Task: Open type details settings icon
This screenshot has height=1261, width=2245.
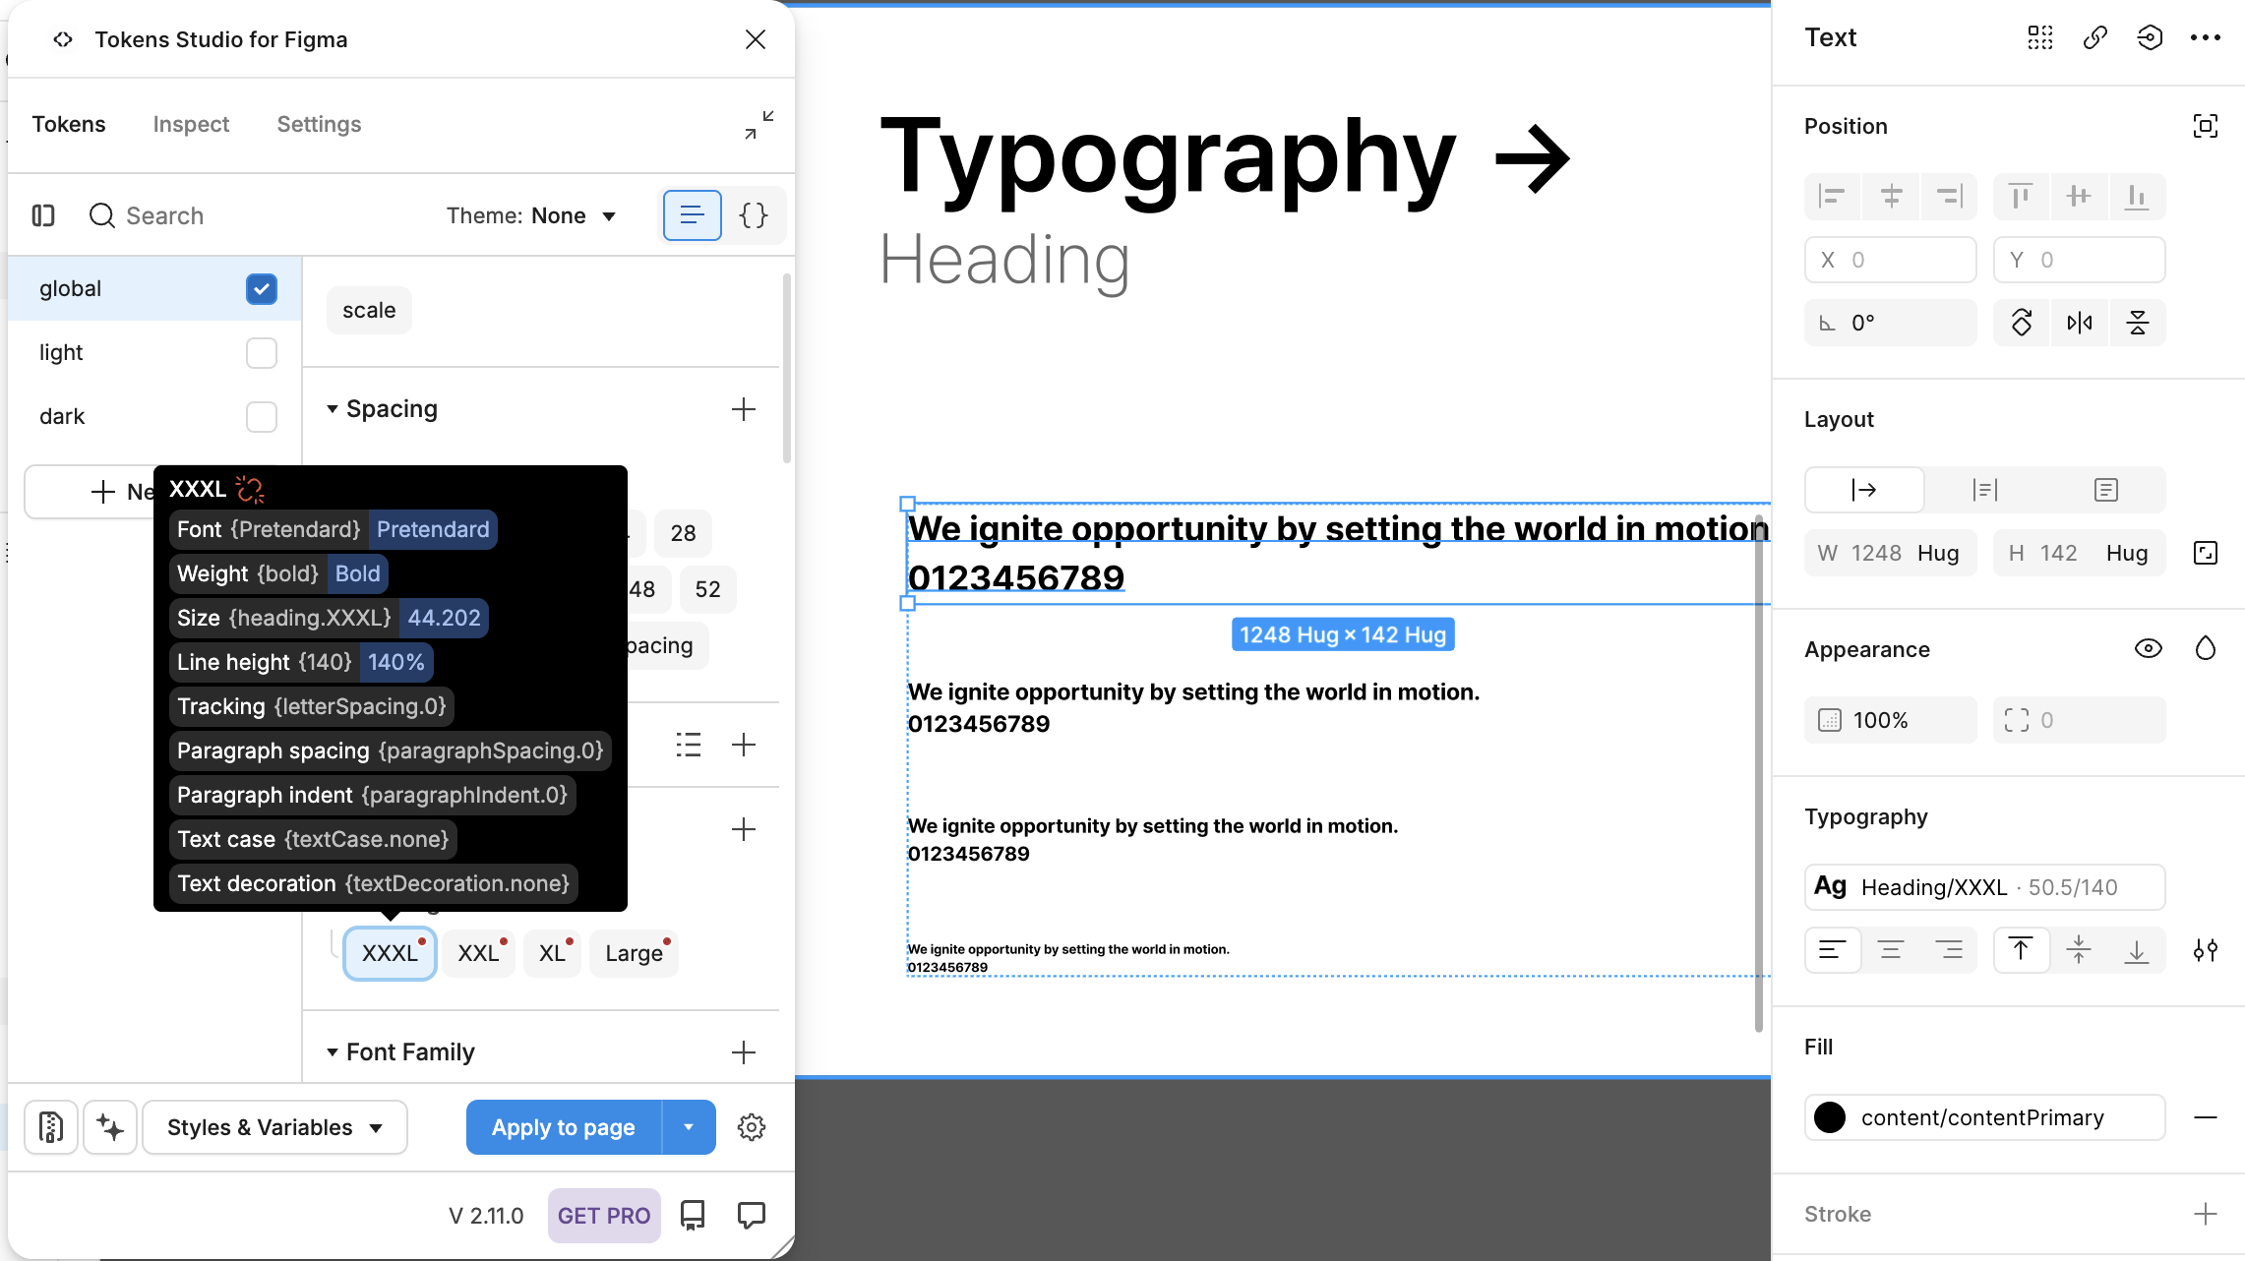Action: (2205, 950)
